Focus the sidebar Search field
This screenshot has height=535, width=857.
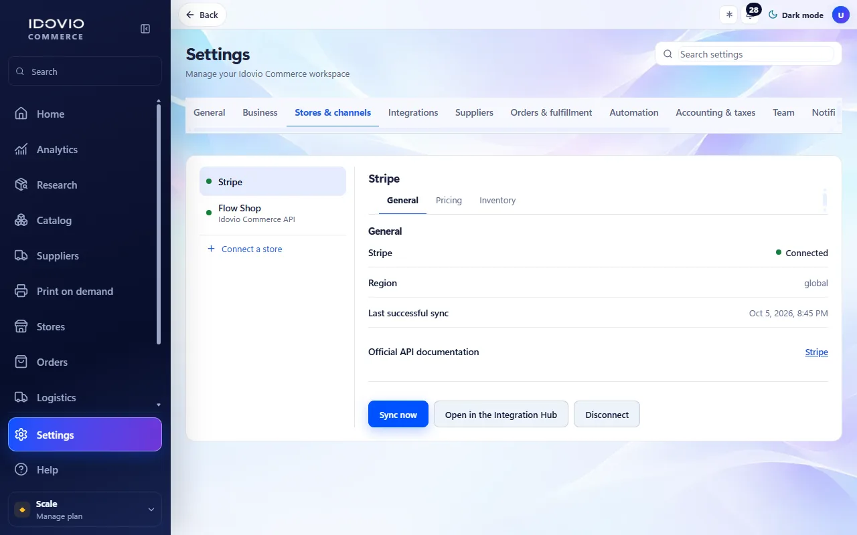click(x=85, y=71)
